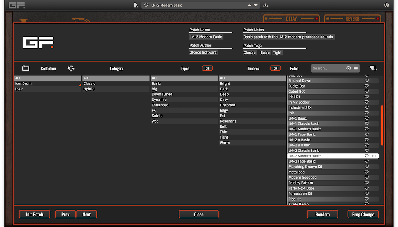Viewport: 398px width, 227px height.
Task: Click the save patch download icon
Action: [x=265, y=5]
